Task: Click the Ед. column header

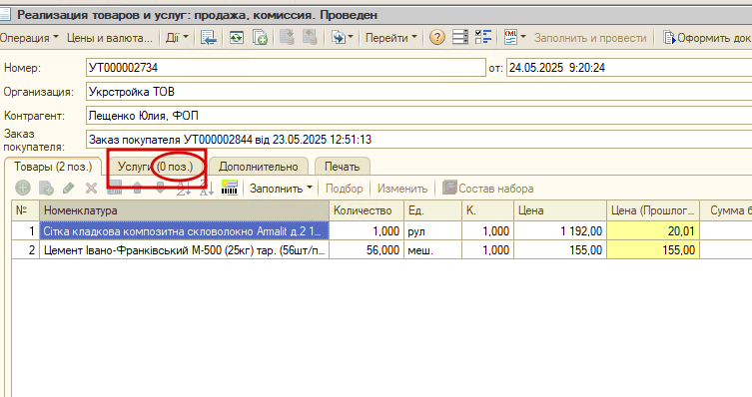Action: tap(433, 210)
